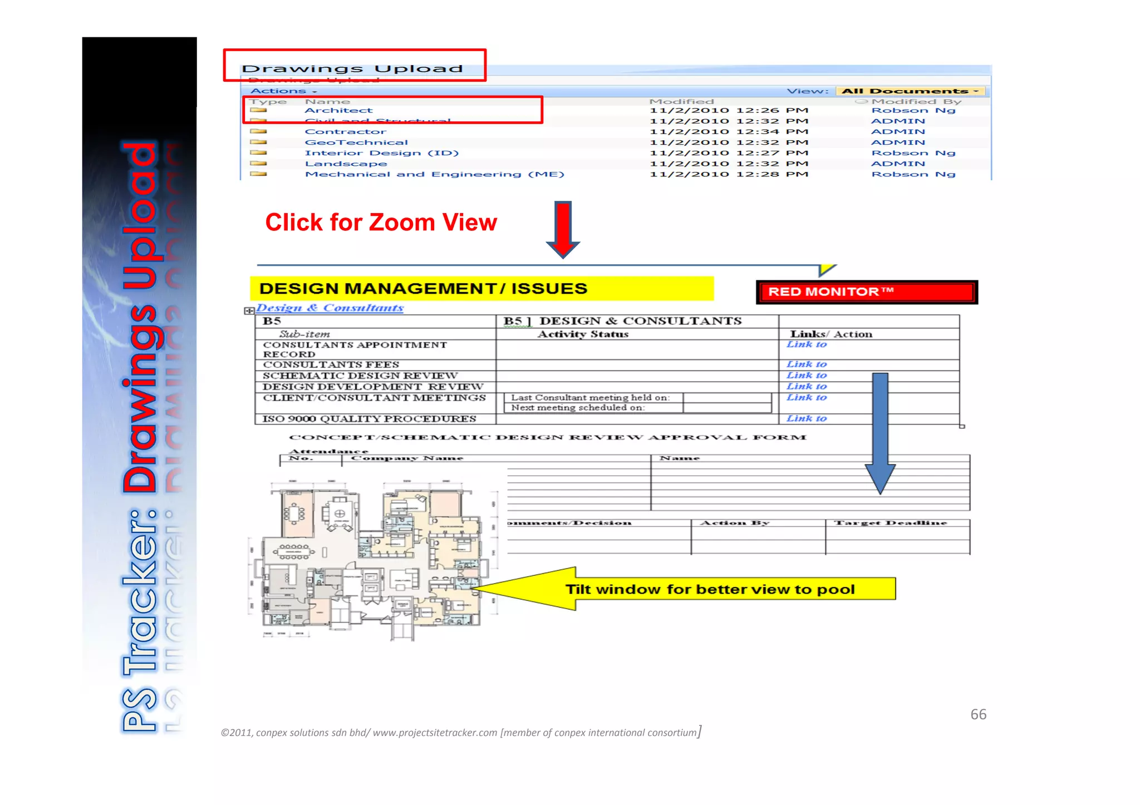The image size is (1140, 805).
Task: Click Link to for Client/Consultant Meetings
Action: [807, 397]
